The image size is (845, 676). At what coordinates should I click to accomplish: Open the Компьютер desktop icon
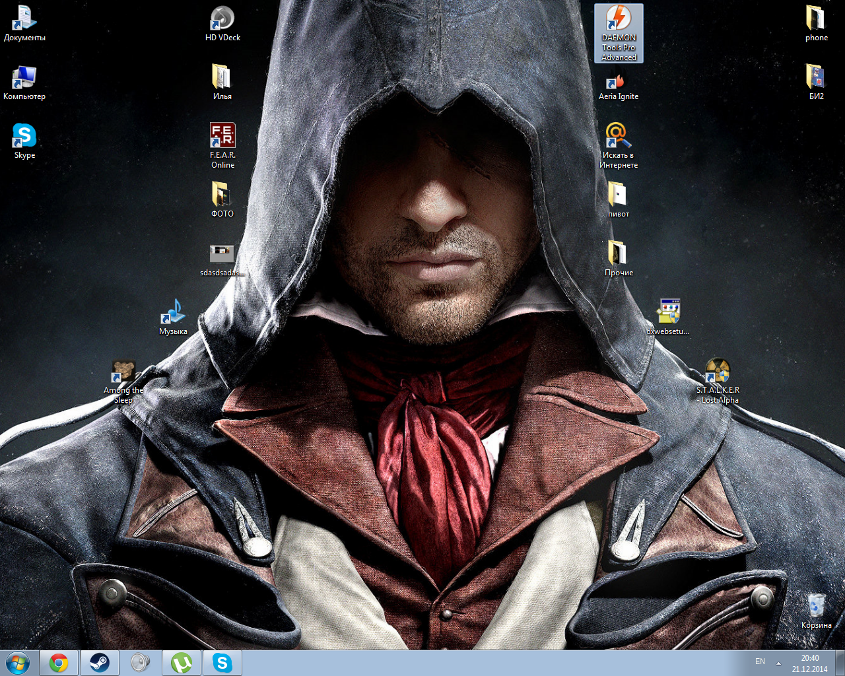24,83
